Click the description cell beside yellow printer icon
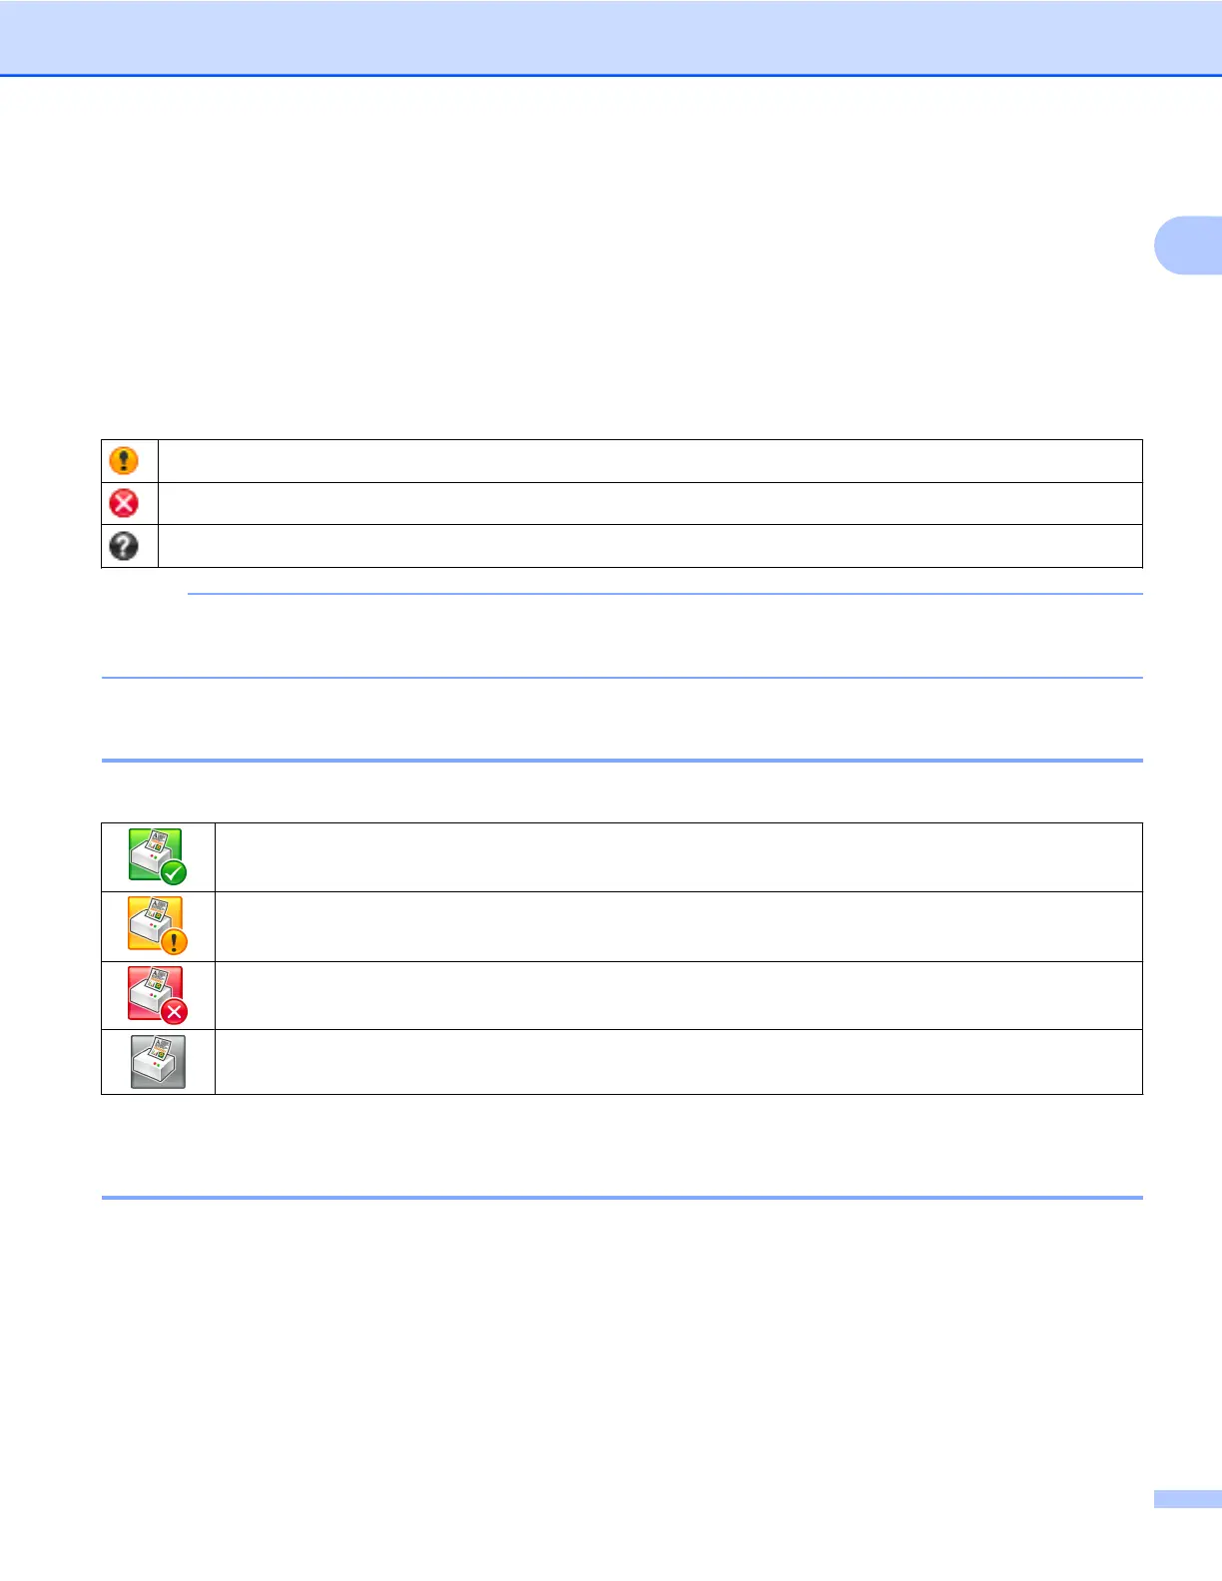The width and height of the screenshot is (1222, 1581). click(679, 926)
